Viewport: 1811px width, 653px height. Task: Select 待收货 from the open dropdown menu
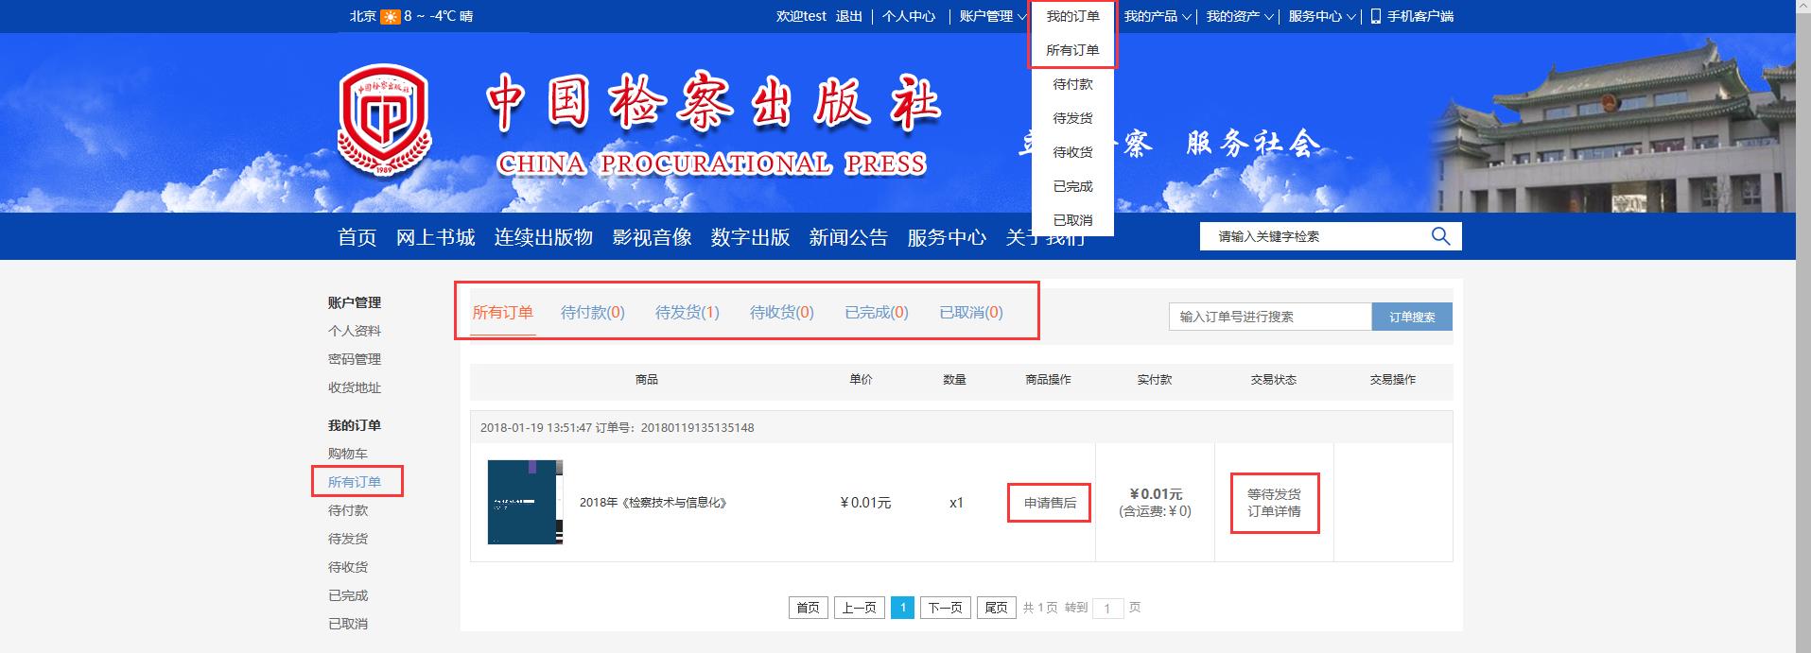[1072, 152]
